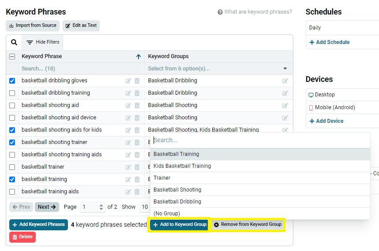Edit keyword groups for 'basketball shooting aid' row
Image resolution: width=379 pixels, height=251 pixels.
[x=285, y=106]
